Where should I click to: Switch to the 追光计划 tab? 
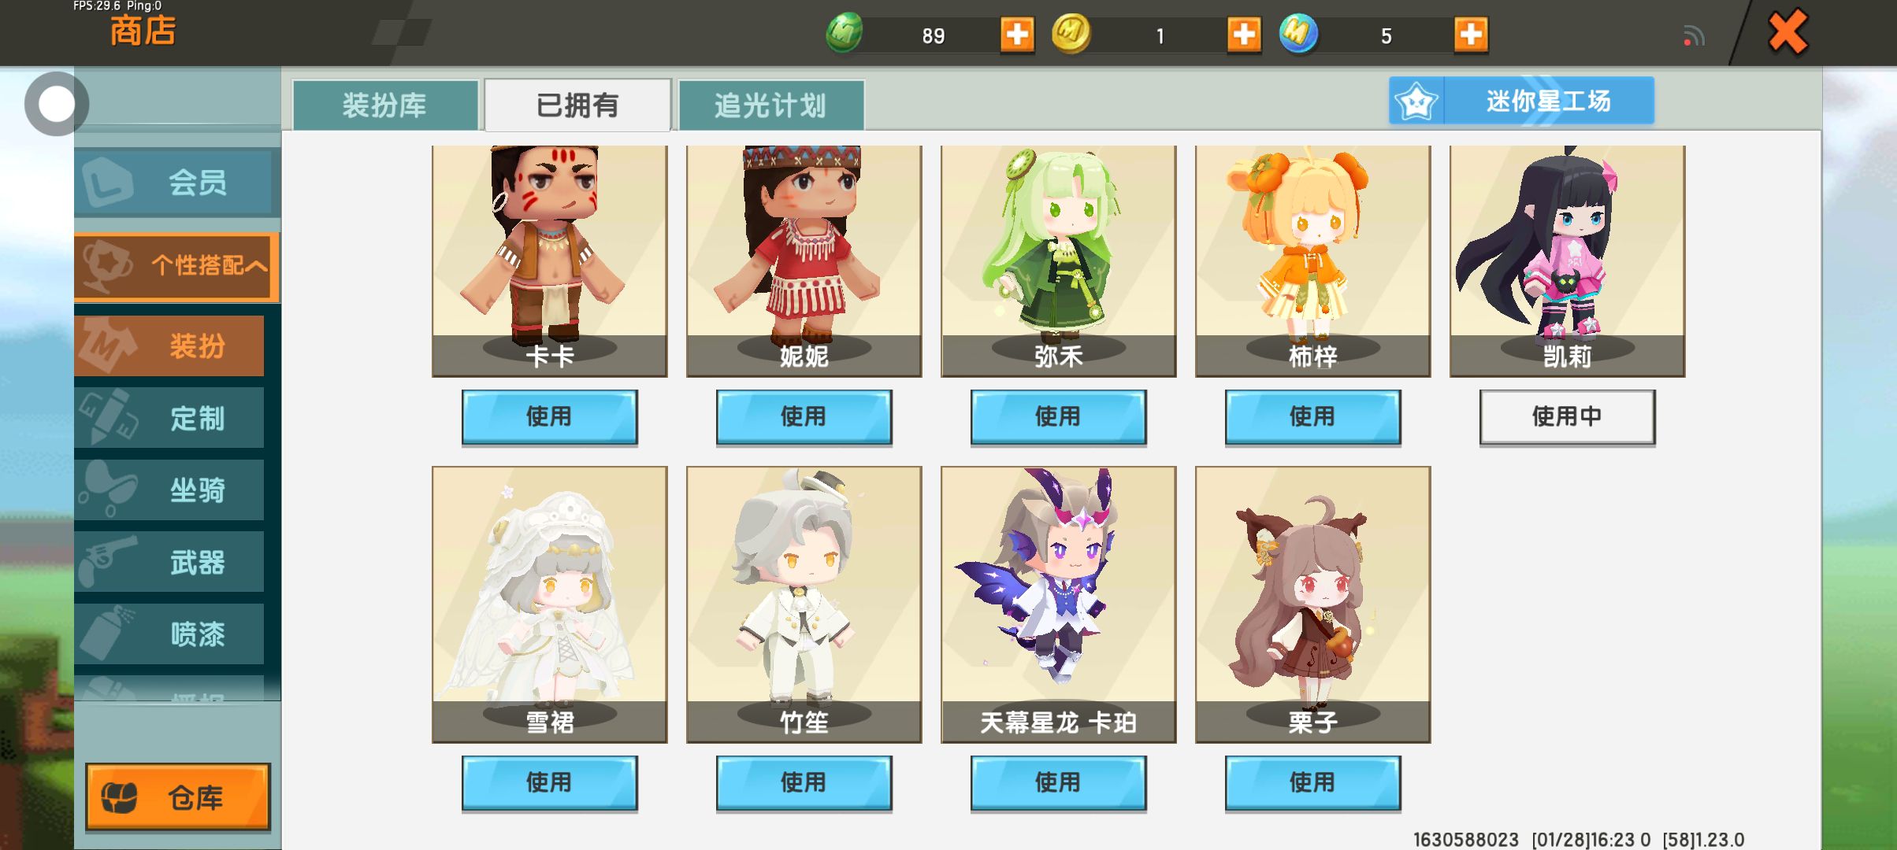click(770, 105)
